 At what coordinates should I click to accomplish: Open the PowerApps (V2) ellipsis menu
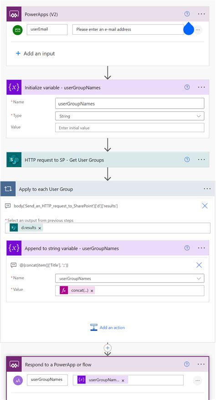[x=201, y=14]
